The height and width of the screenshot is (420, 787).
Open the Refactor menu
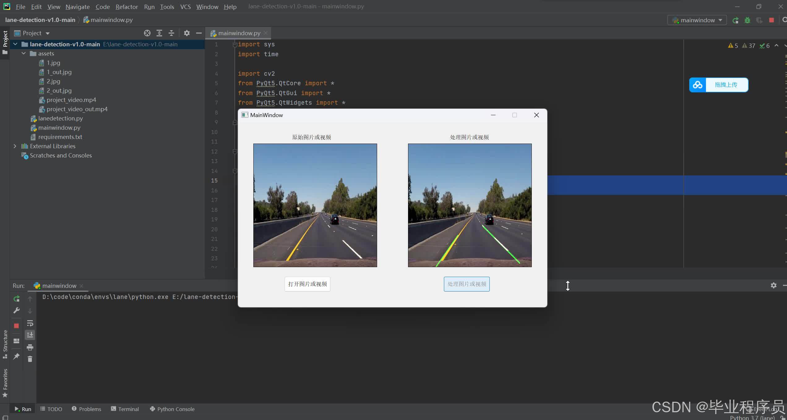click(127, 6)
